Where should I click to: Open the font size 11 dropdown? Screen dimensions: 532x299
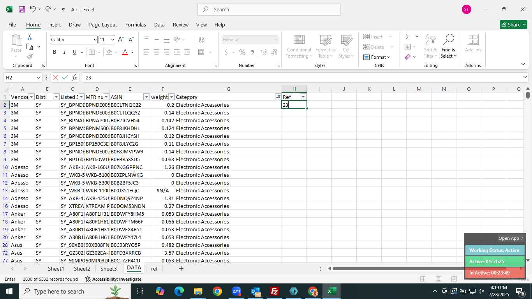tap(113, 40)
